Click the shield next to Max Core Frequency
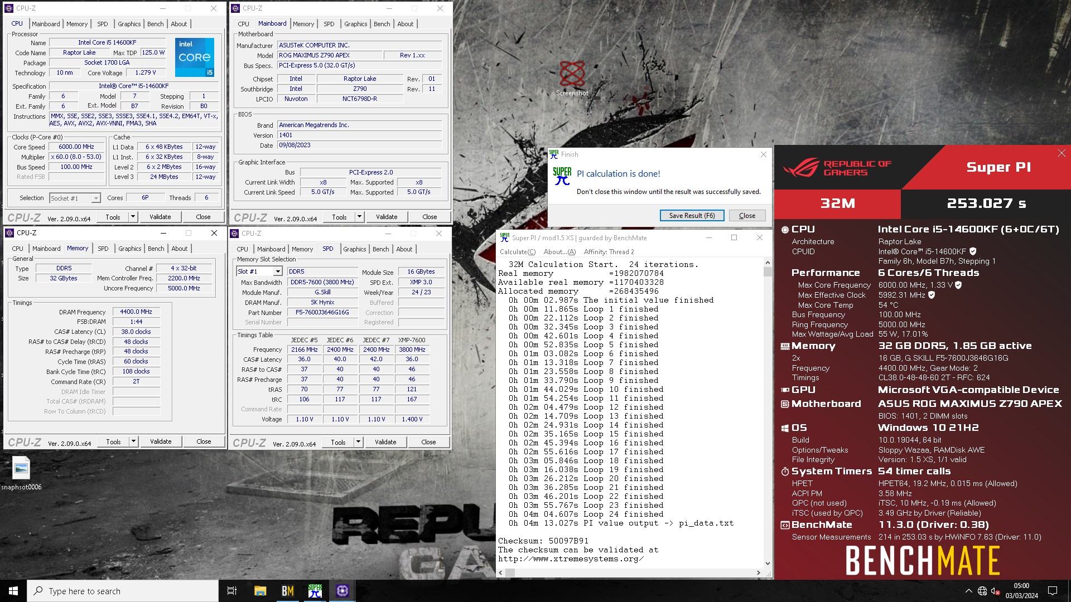 pos(958,285)
